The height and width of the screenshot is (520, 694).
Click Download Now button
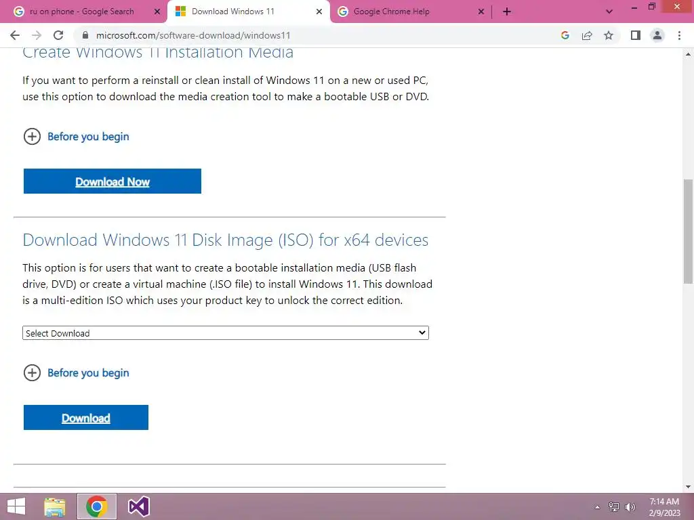click(x=113, y=181)
